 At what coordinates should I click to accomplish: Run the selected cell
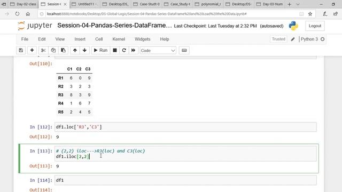(x=100, y=50)
